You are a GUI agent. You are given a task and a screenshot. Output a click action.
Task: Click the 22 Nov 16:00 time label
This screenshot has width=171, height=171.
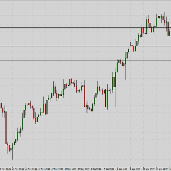coord(31,169)
